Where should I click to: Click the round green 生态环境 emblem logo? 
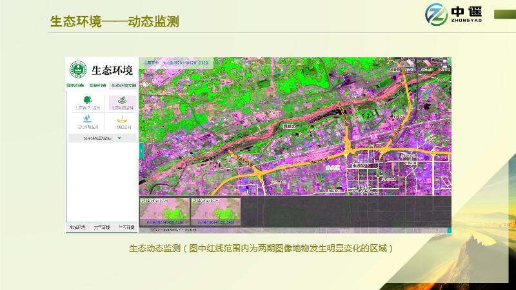coord(79,70)
